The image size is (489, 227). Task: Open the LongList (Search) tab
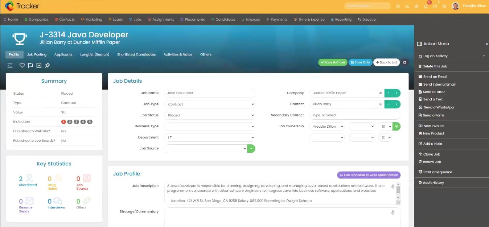(95, 54)
